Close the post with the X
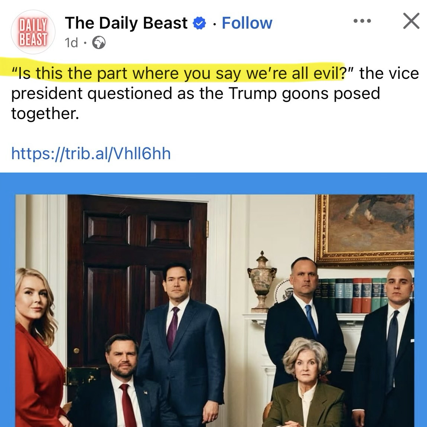This screenshot has height=427, width=427. point(411,21)
